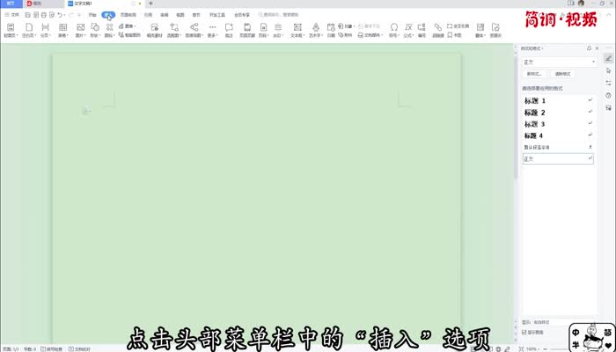
Task: Click the command search box
Action: (x=281, y=15)
